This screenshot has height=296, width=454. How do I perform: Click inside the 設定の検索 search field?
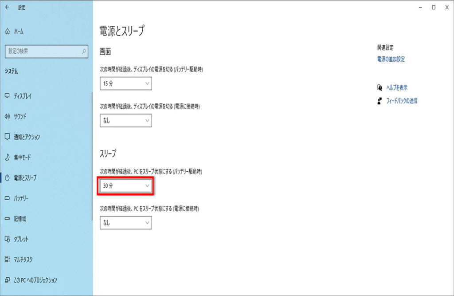(42, 51)
